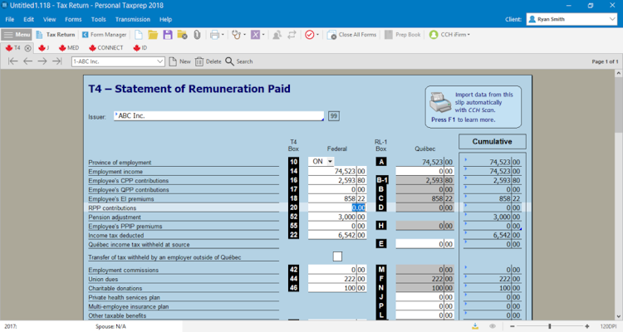The image size is (623, 332).
Task: Expand the red checkmark dropdown arrow
Action: click(317, 35)
